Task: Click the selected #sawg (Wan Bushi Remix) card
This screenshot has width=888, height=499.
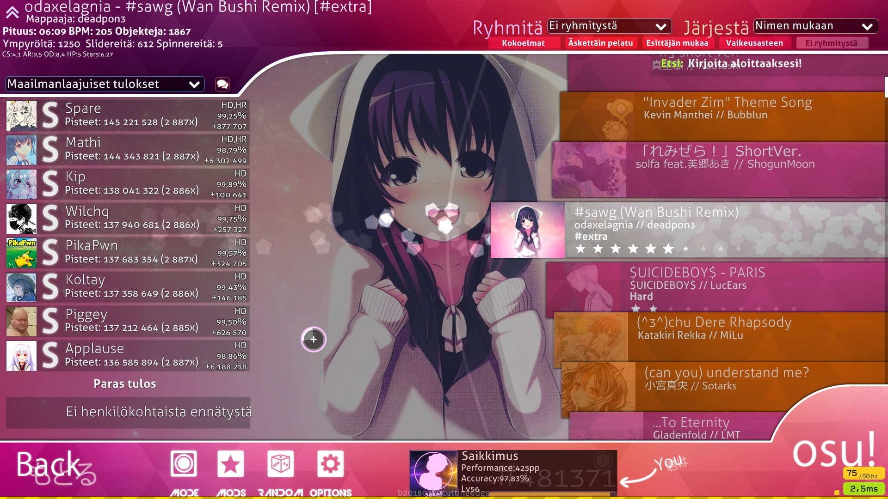Action: coord(689,230)
